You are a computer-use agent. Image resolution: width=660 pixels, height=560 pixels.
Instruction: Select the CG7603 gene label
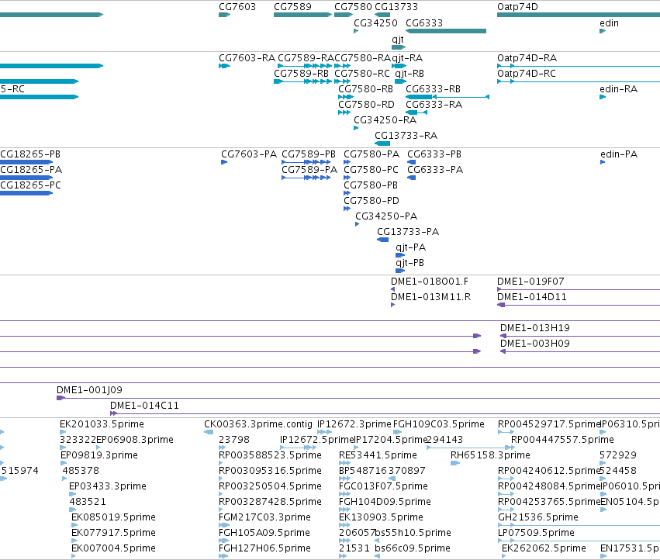pyautogui.click(x=237, y=7)
